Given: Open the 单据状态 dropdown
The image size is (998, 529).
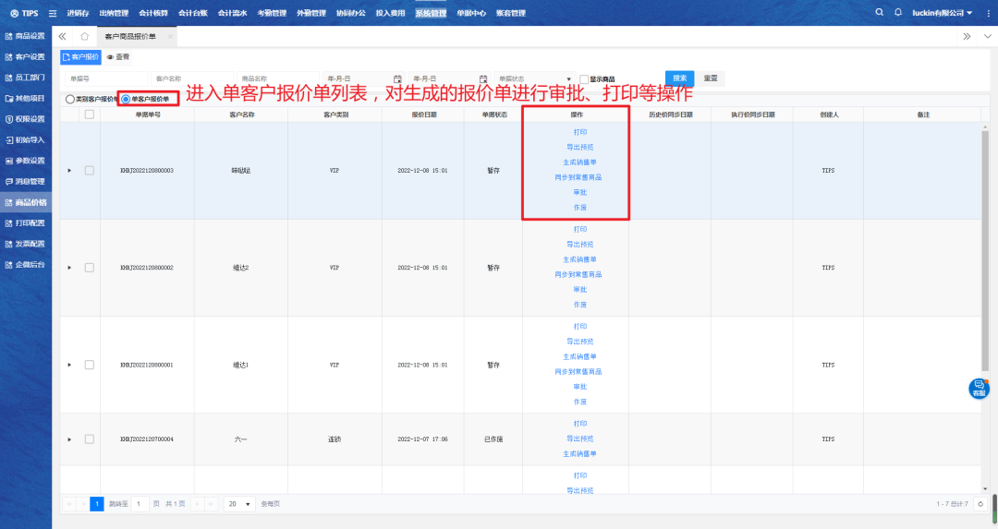Looking at the screenshot, I should pos(534,78).
